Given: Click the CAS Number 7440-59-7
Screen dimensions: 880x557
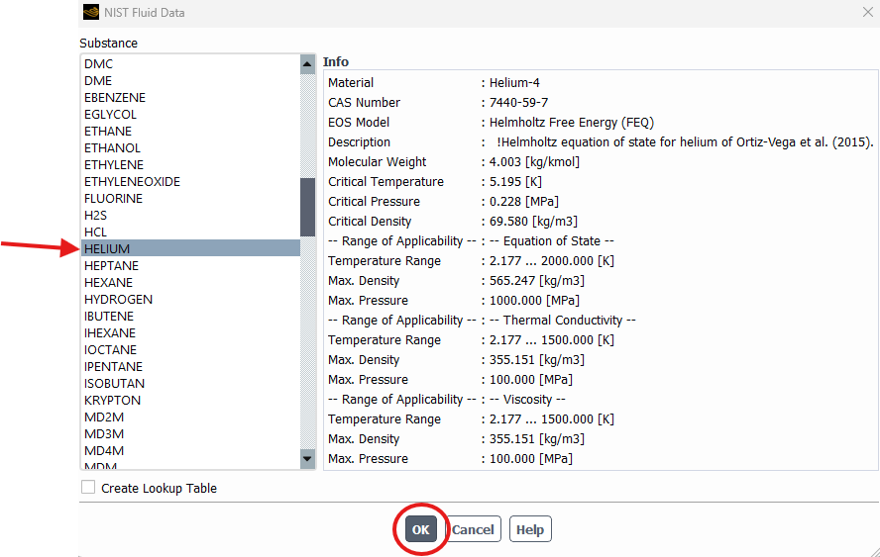Looking at the screenshot, I should coord(518,103).
